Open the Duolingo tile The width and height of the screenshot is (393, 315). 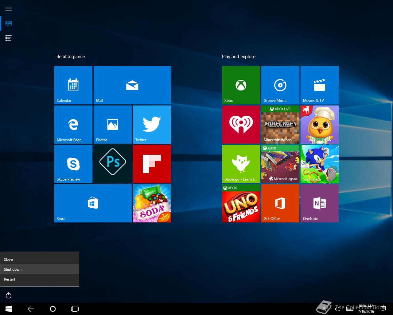241,164
